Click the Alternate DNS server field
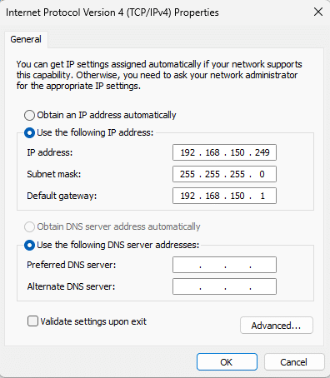 [224, 286]
